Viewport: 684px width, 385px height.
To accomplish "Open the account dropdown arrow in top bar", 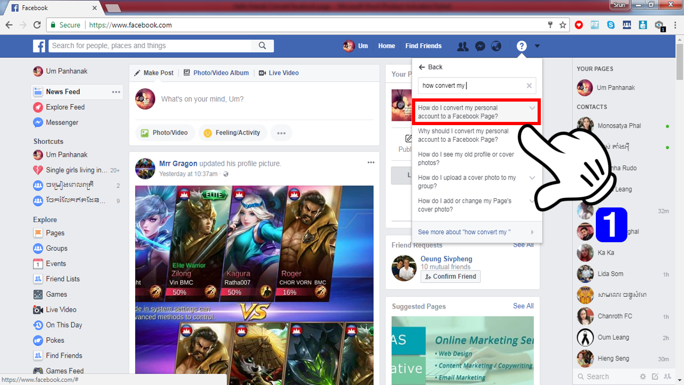I will point(537,47).
